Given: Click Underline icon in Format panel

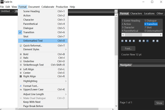Looking at the screenshot, I should [130, 41].
